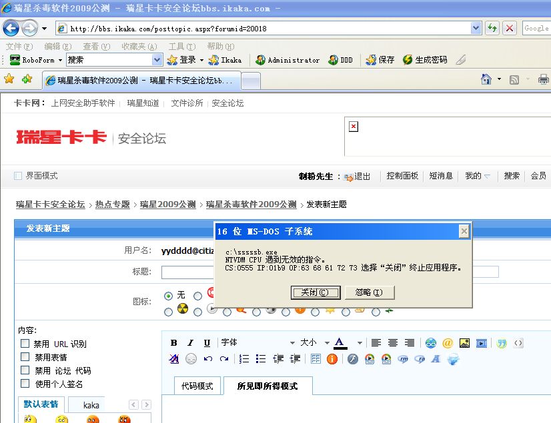Insert code with the angle brackets icon
551x423 pixels.
click(x=518, y=343)
